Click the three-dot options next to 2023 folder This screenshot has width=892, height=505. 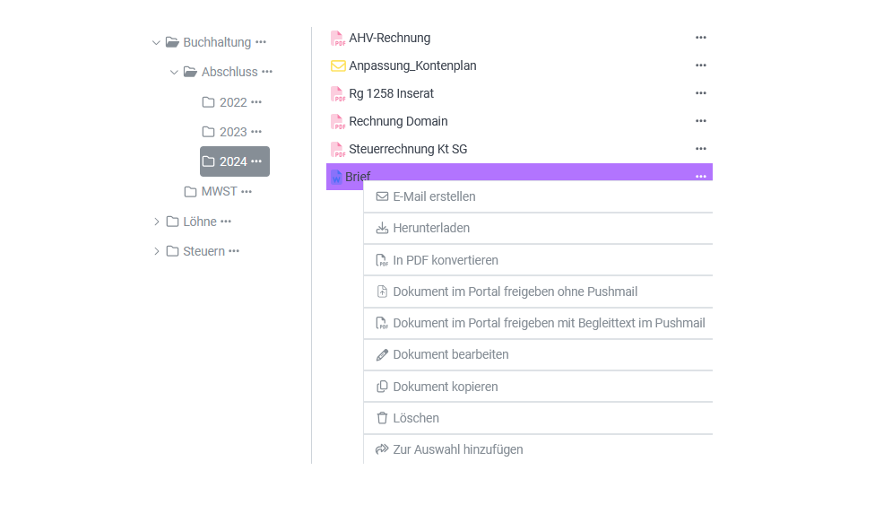(256, 132)
